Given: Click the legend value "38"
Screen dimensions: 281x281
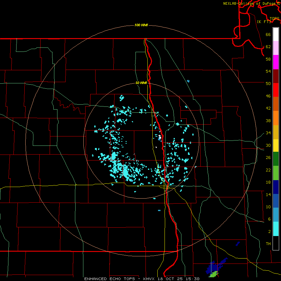Looking at the screenshot, I should (x=268, y=121).
